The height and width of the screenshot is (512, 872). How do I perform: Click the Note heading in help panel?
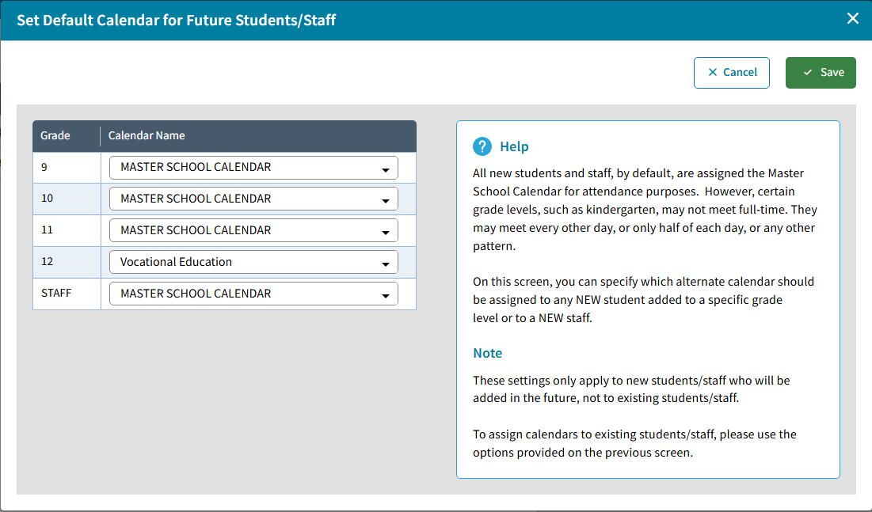(x=488, y=353)
